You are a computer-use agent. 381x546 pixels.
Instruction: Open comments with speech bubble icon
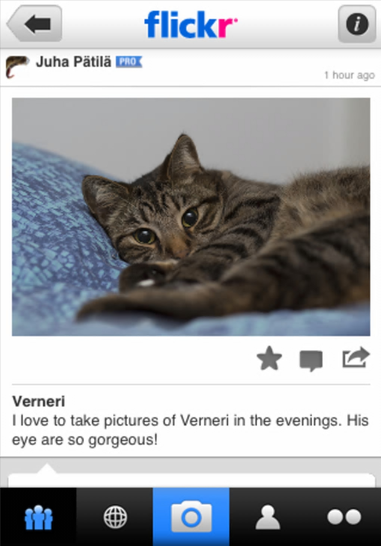[311, 360]
